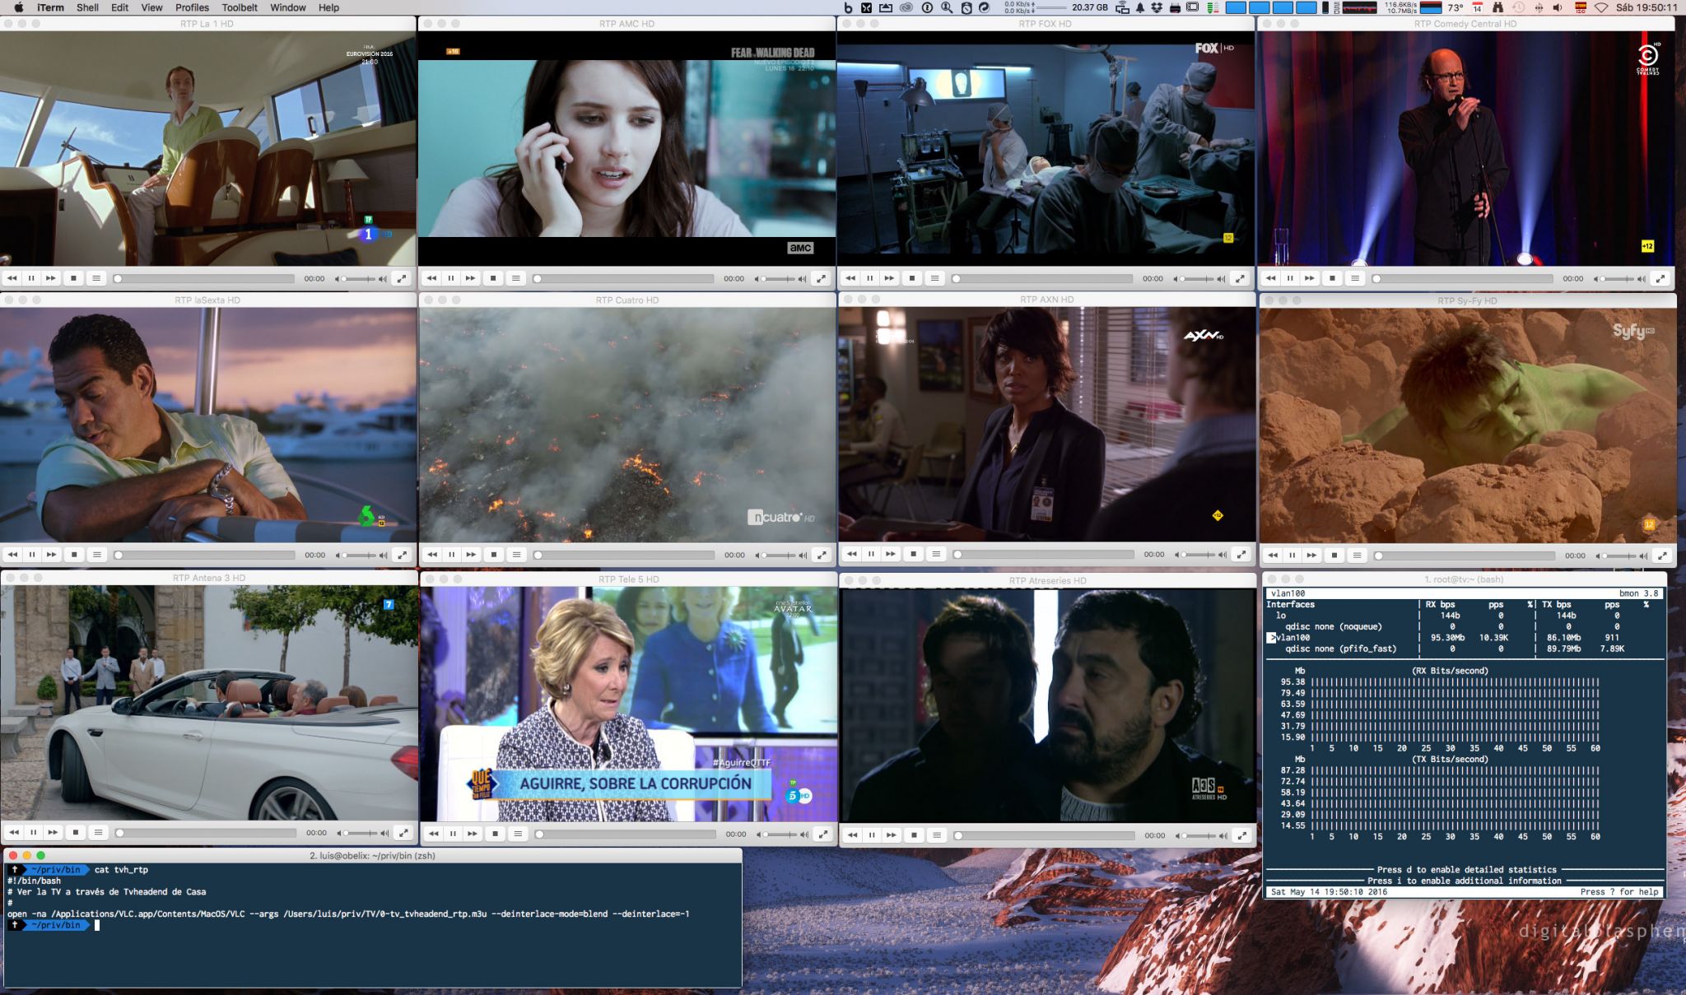Screen dimensions: 1686x995
Task: Toggle playlist in RTP Sy-Fy HD window
Action: point(1358,556)
